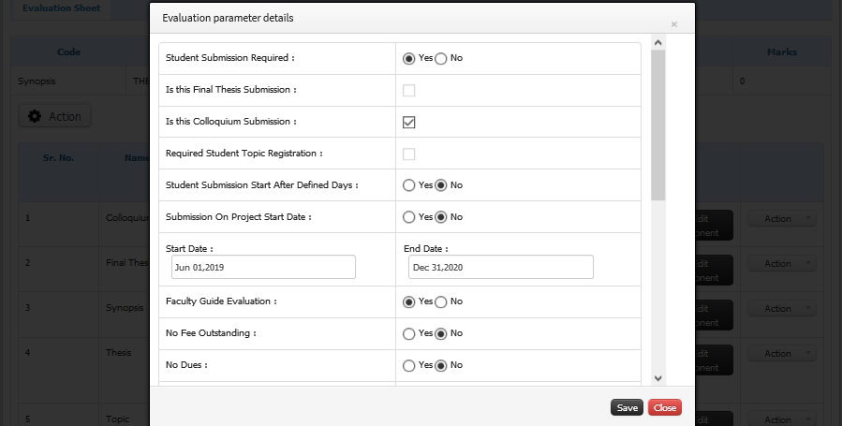Select No for Student Submission Required

(441, 58)
